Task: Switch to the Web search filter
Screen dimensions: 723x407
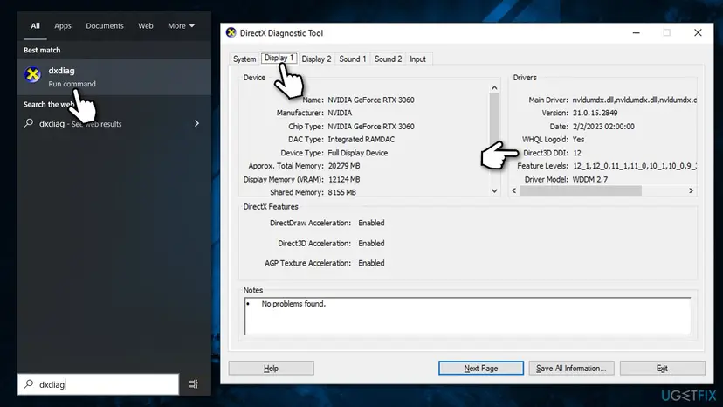Action: pyautogui.click(x=145, y=26)
